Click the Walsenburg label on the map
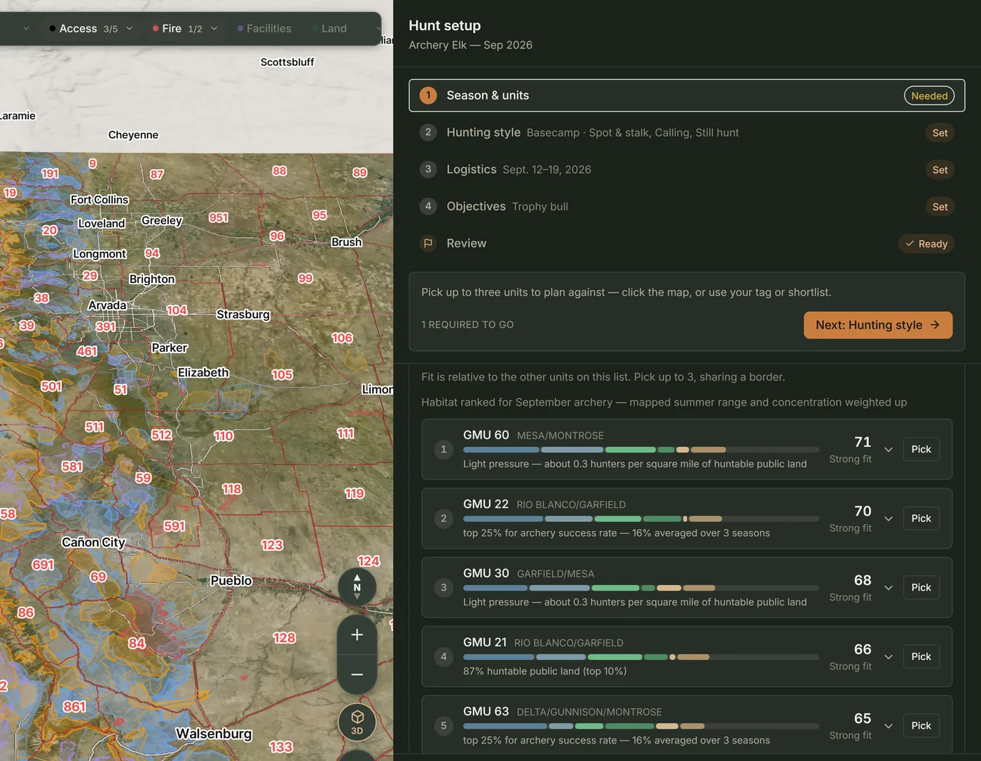The image size is (981, 761). click(214, 734)
